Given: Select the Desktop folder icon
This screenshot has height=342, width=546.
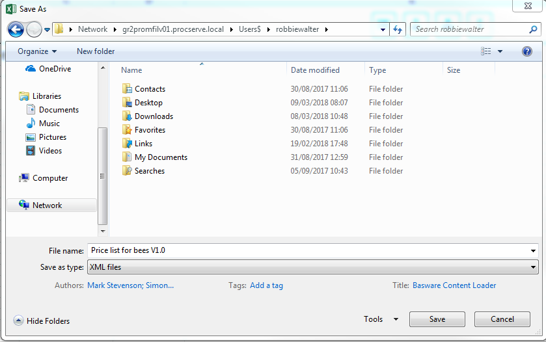Looking at the screenshot, I should 127,103.
